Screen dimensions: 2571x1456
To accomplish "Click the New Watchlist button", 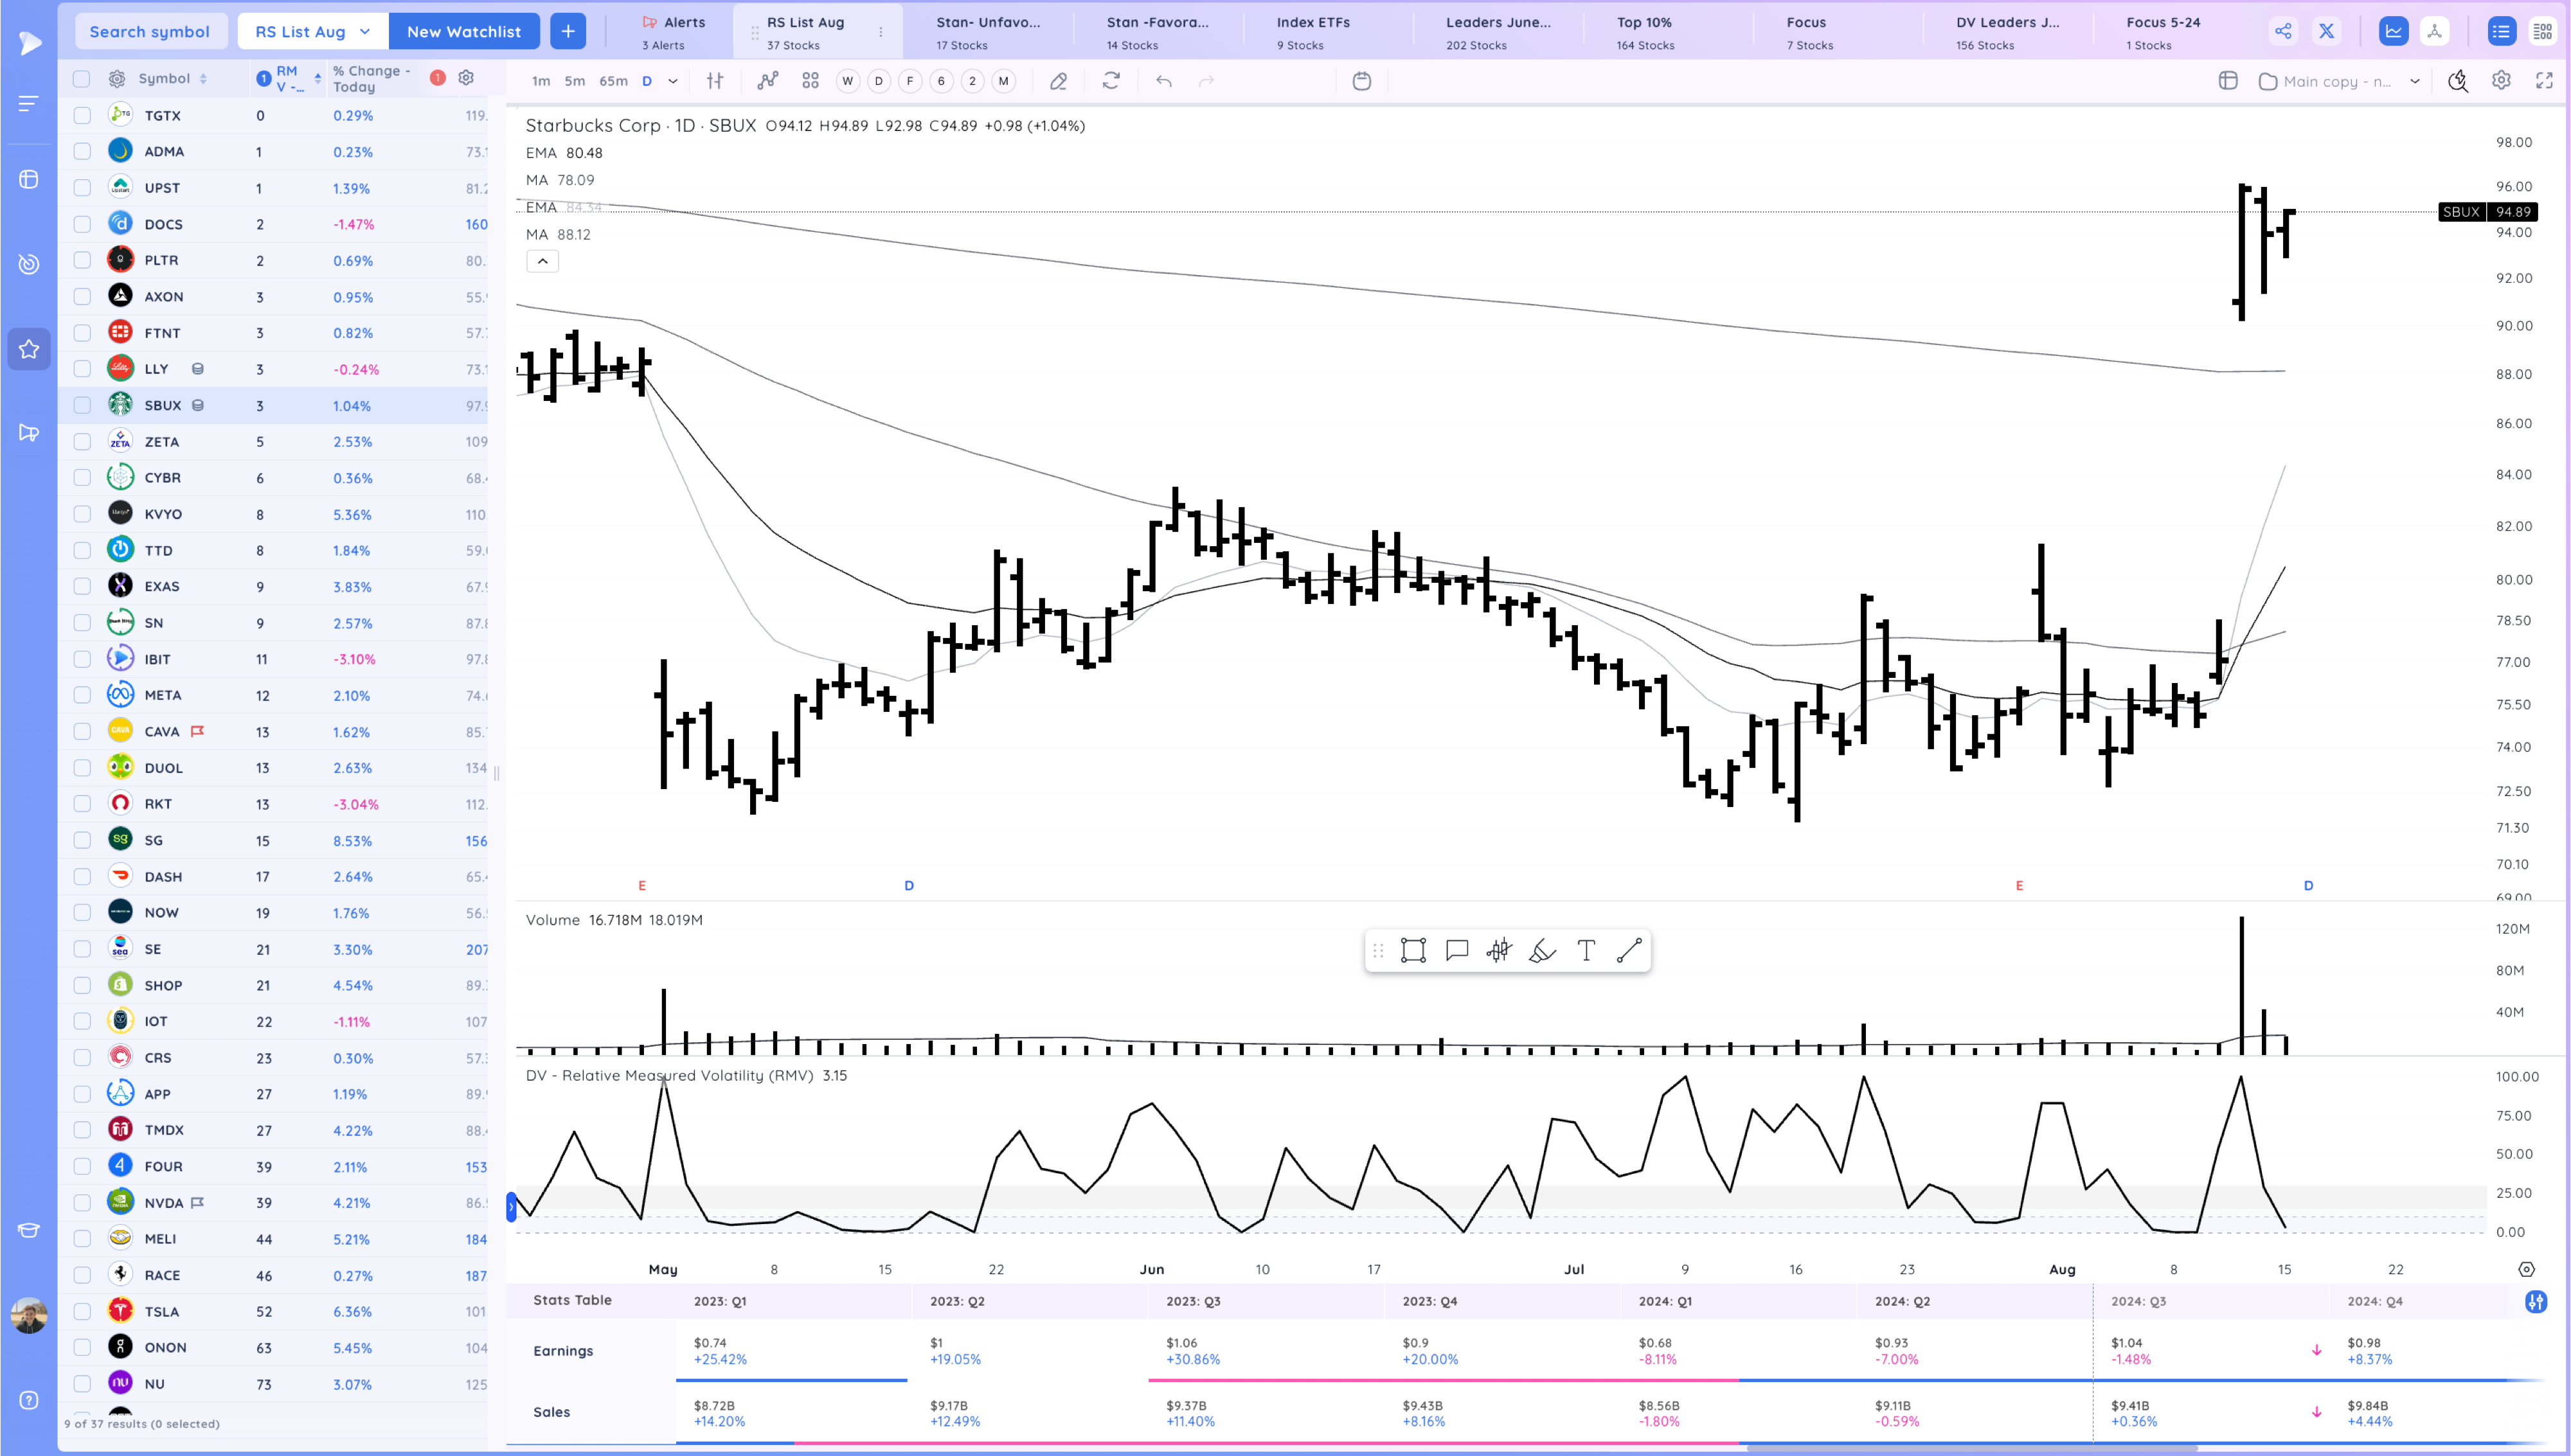I will (465, 31).
